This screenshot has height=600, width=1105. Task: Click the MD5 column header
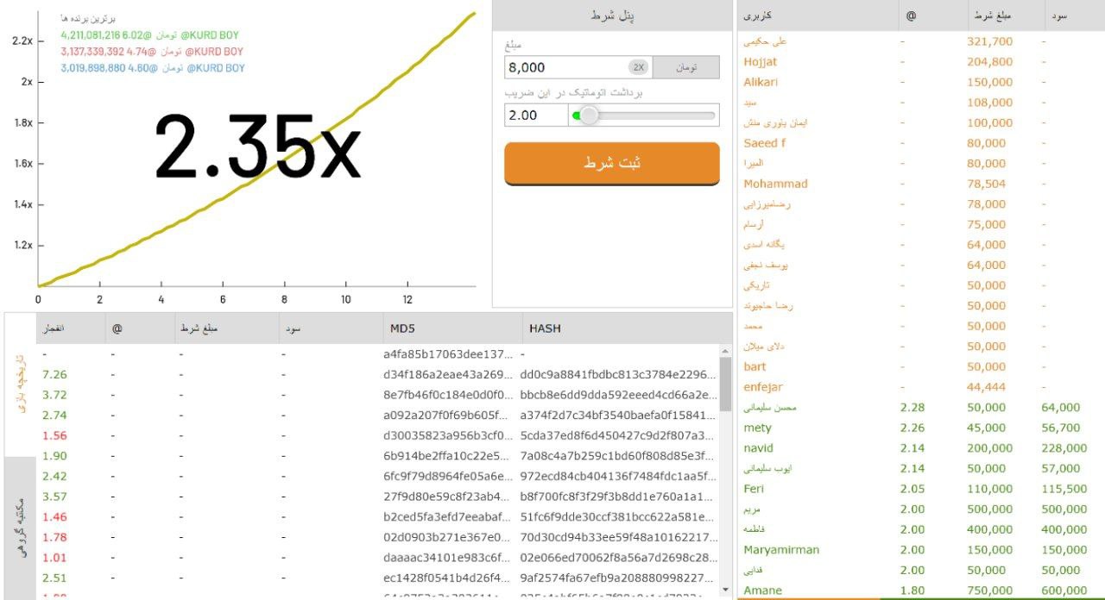[x=402, y=328]
